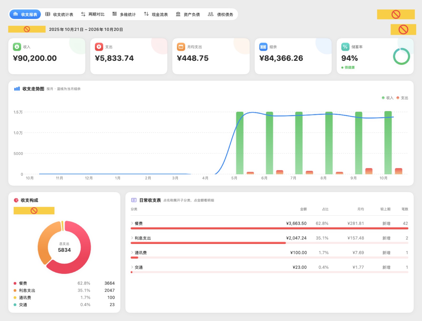422x321 pixels.
Task: Open the 收支报表 tab
Action: (25, 14)
